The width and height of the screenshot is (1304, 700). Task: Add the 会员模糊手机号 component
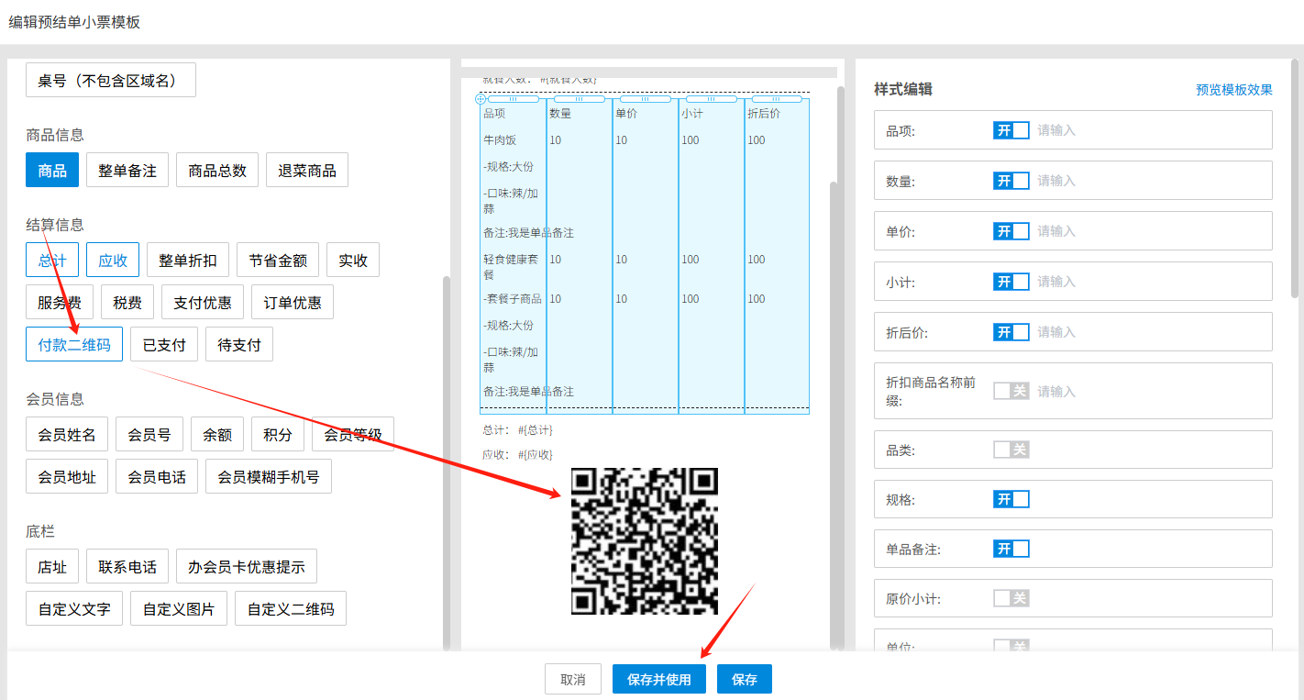[269, 477]
